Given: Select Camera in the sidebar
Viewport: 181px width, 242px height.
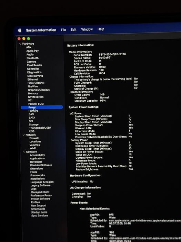Looking at the screenshot, I should (x=31, y=62).
